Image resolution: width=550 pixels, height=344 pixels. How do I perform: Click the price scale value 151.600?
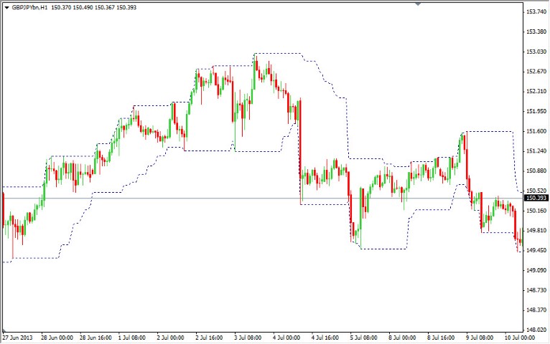[x=536, y=131]
